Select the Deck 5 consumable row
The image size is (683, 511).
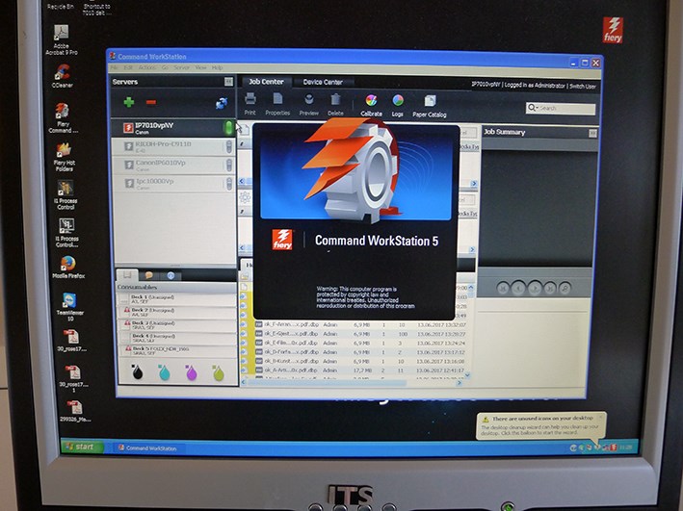point(178,351)
